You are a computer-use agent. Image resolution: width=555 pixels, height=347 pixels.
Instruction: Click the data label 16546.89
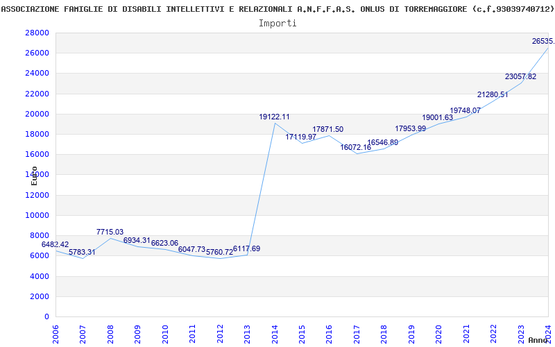pyautogui.click(x=383, y=143)
